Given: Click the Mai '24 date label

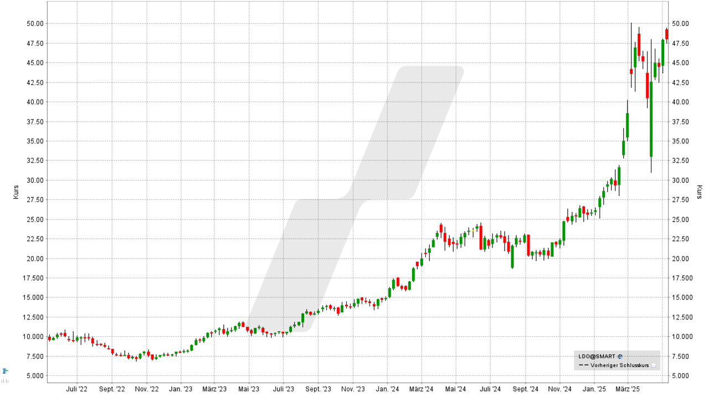Looking at the screenshot, I should click(x=455, y=389).
